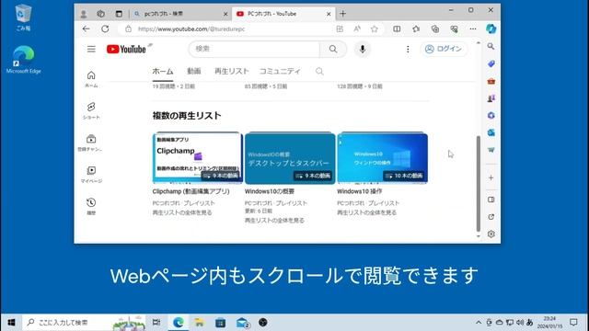Open the notification center icon
The width and height of the screenshot is (589, 331).
tap(573, 323)
